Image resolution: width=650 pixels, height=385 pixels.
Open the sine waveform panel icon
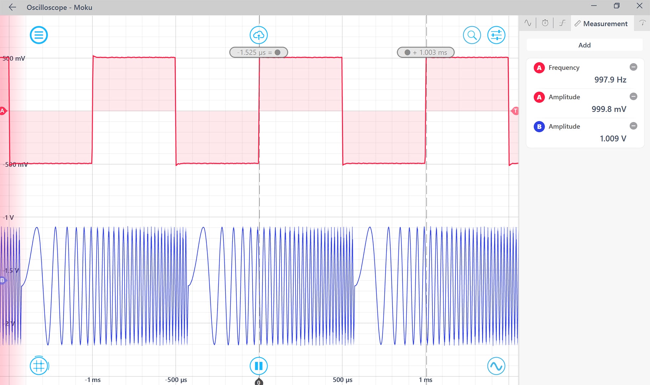tap(528, 23)
